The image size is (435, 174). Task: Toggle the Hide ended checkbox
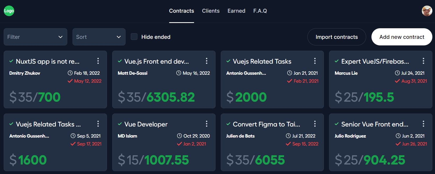[134, 37]
